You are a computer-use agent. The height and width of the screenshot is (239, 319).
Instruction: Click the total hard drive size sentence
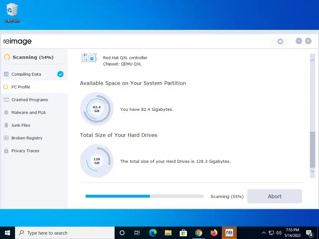(x=175, y=162)
